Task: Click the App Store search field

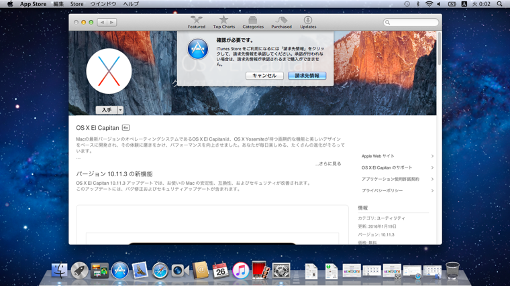Action: [x=411, y=22]
